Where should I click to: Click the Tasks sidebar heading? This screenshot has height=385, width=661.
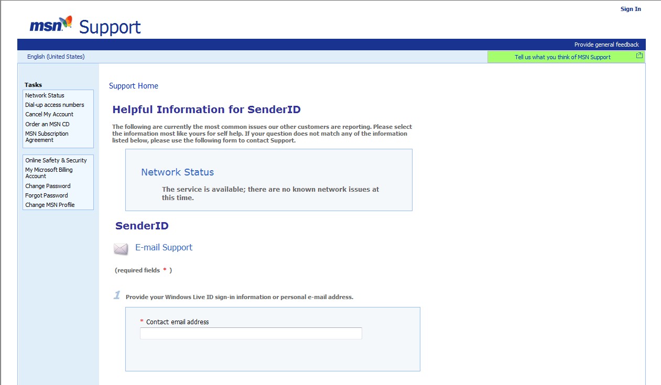pos(33,85)
